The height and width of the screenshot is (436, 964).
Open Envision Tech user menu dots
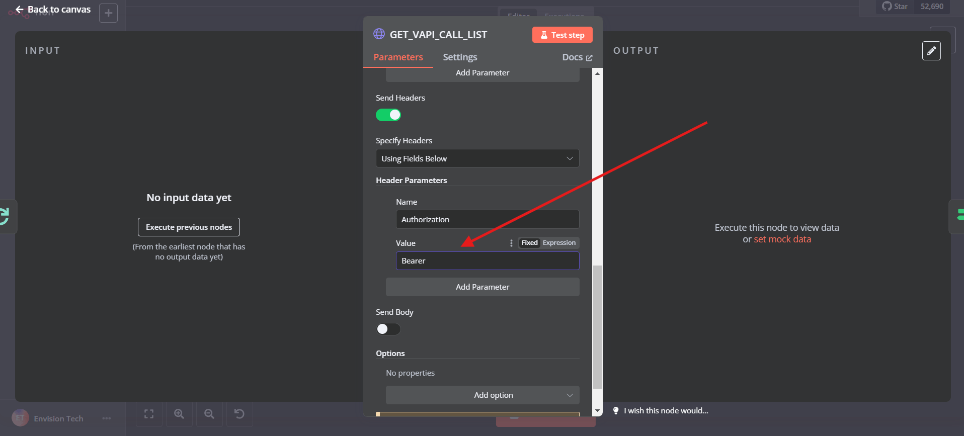coord(107,418)
